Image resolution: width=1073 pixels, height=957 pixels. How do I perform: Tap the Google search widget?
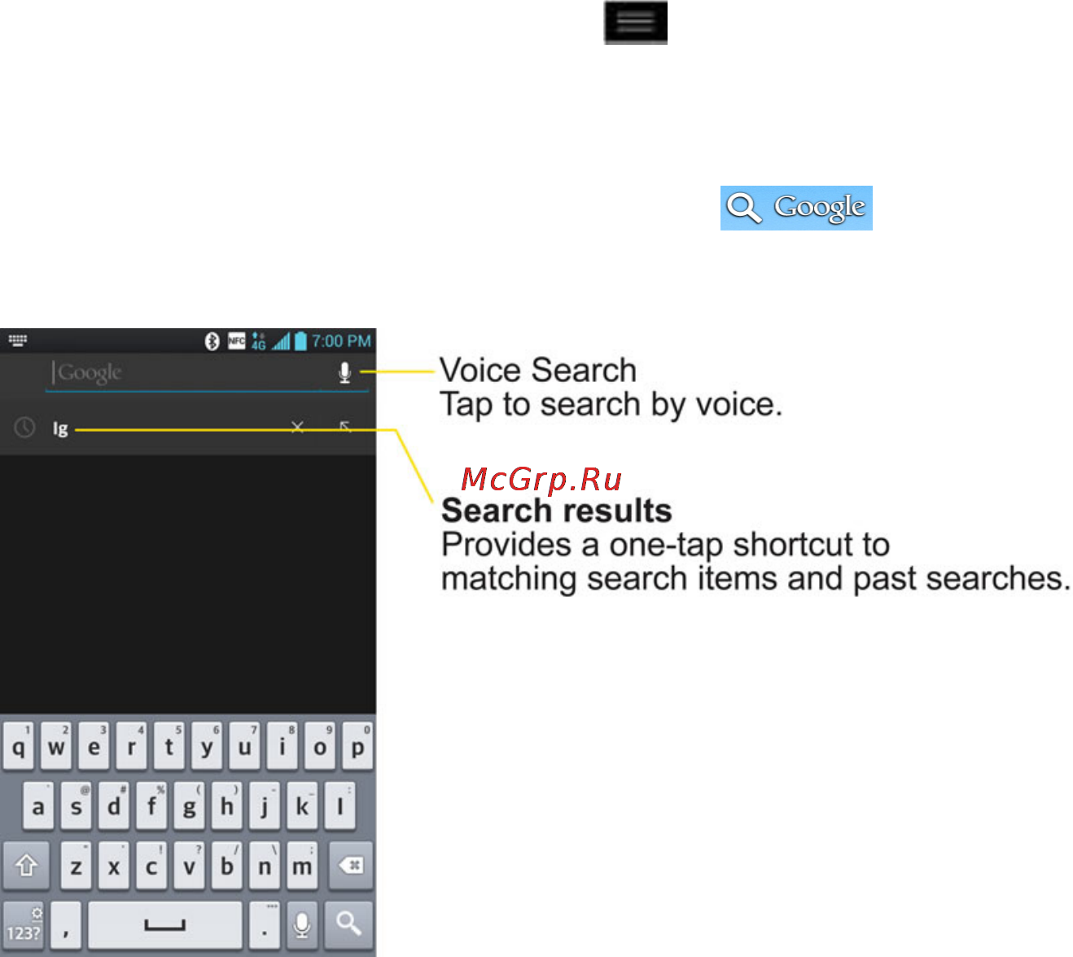(796, 208)
